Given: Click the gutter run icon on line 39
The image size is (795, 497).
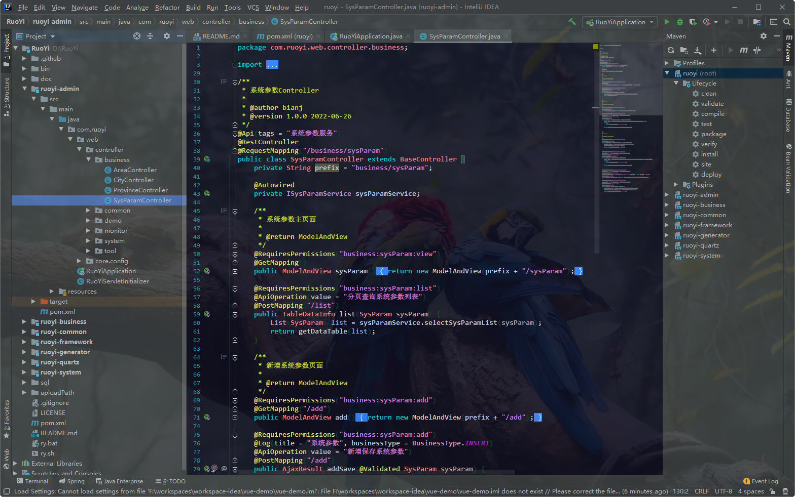Looking at the screenshot, I should click(x=207, y=159).
